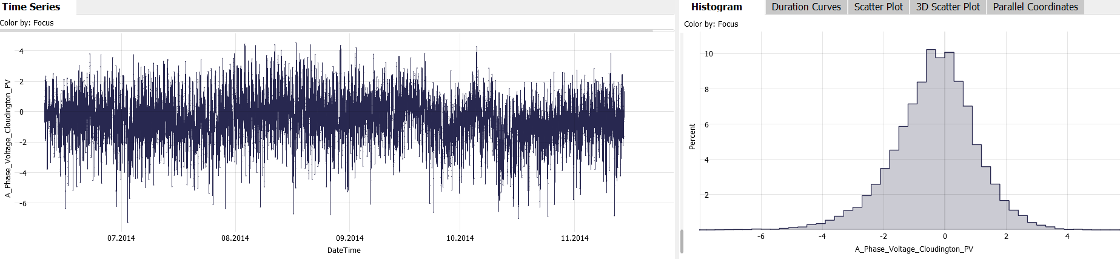Image resolution: width=1120 pixels, height=259 pixels.
Task: Activate the Histogram tab
Action: [716, 7]
